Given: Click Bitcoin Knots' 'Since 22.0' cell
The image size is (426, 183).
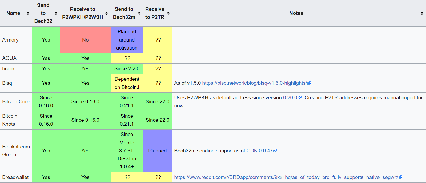Looking at the screenshot, I should [158, 120].
